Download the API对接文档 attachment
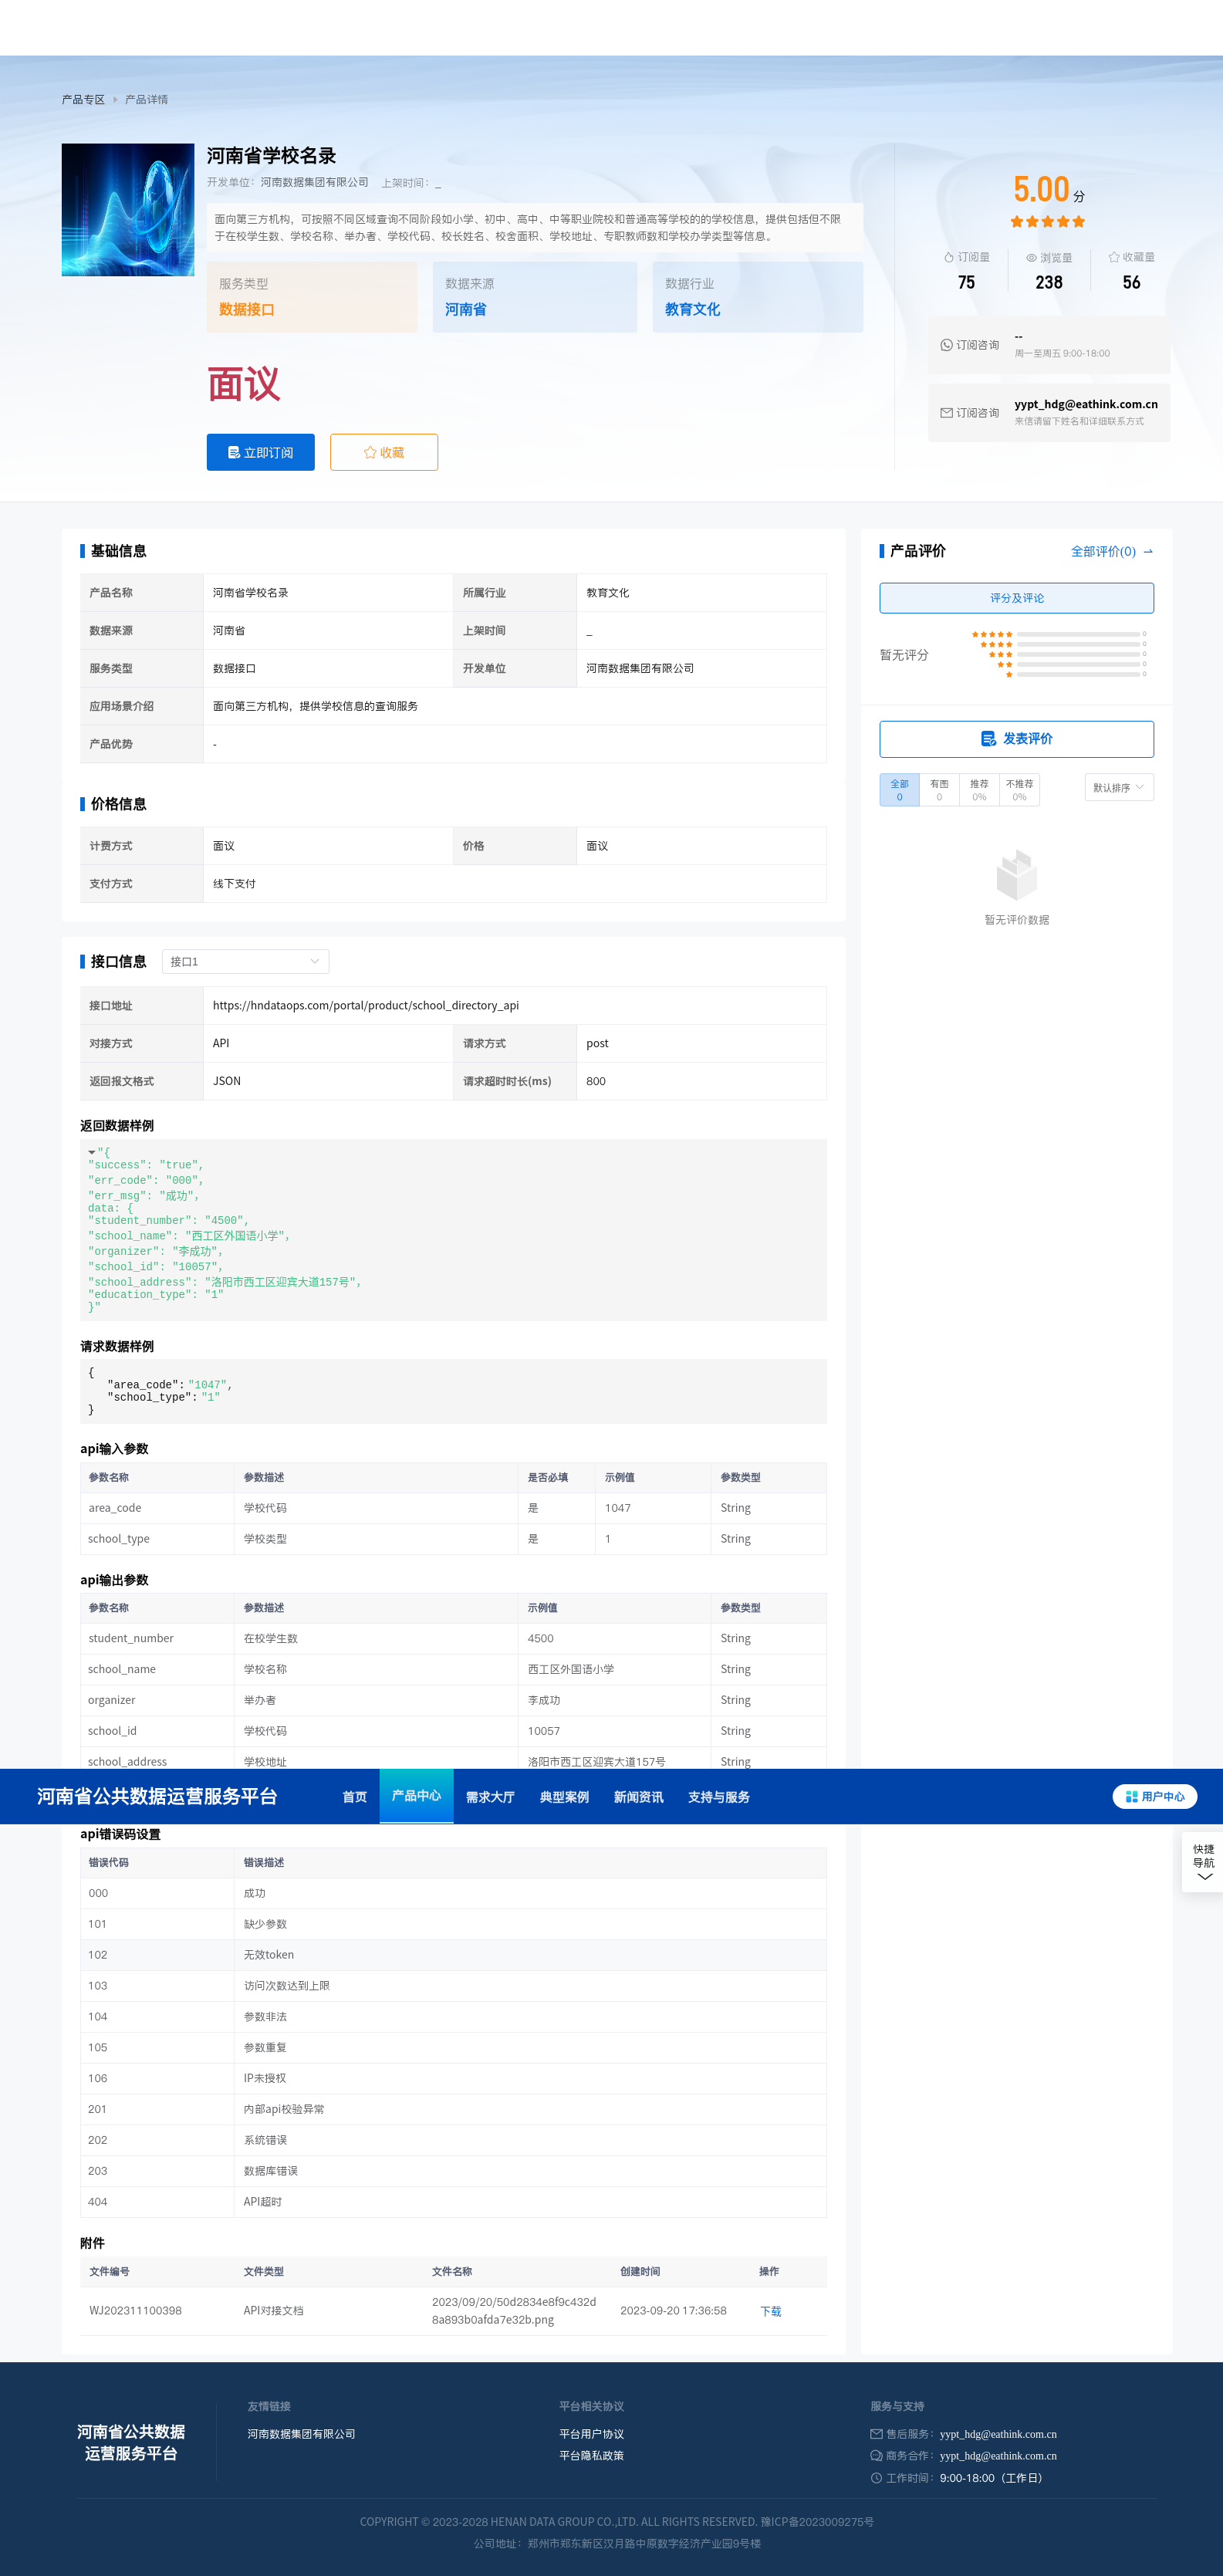Viewport: 1223px width, 2576px height. click(770, 2311)
